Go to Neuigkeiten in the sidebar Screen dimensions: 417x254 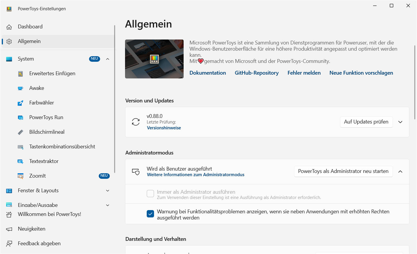pyautogui.click(x=32, y=229)
